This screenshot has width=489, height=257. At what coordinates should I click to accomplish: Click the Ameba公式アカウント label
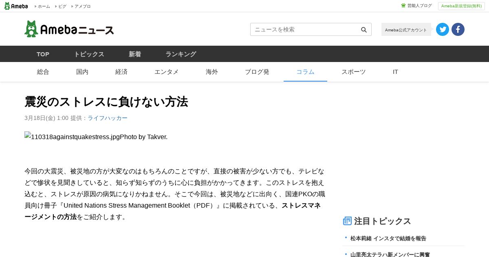(x=406, y=29)
